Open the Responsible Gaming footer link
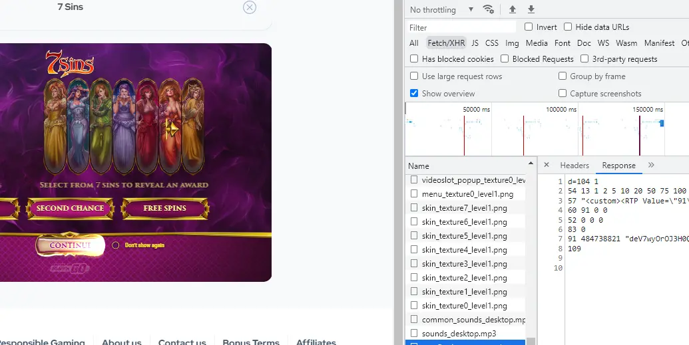 pos(42,342)
